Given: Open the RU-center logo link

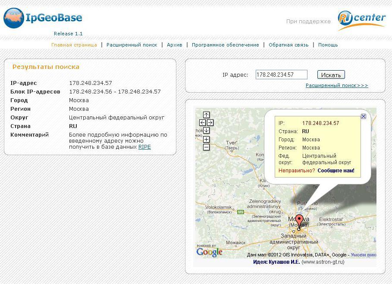Looking at the screenshot, I should click(361, 21).
